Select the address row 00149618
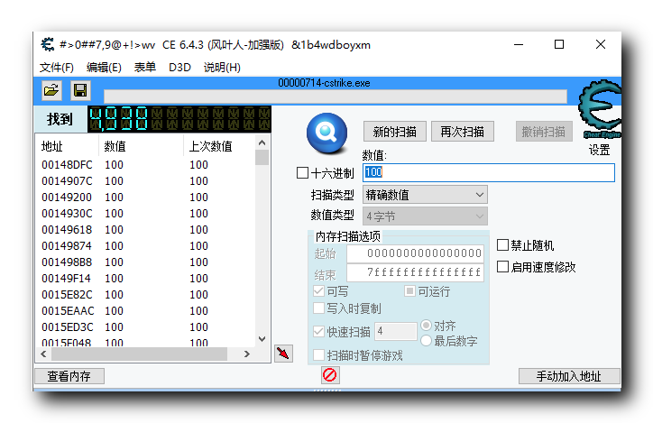Image resolution: width=653 pixels, height=423 pixels. tap(146, 230)
